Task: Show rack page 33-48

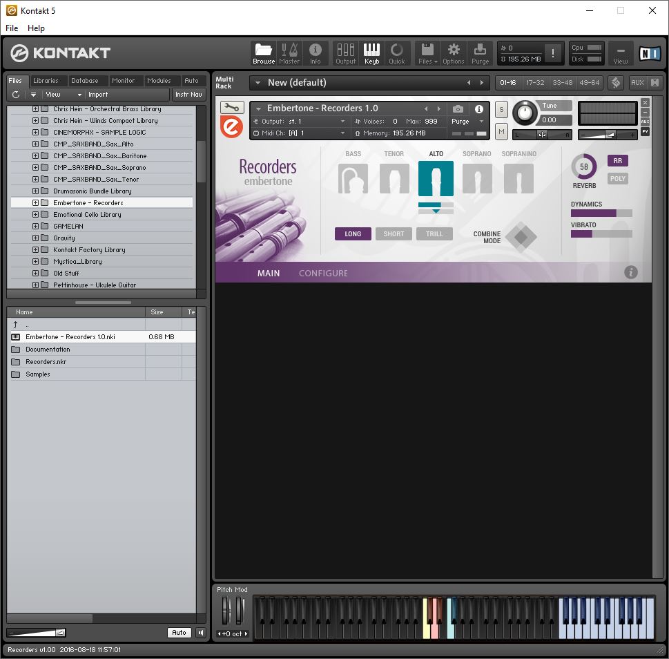Action: tap(563, 82)
